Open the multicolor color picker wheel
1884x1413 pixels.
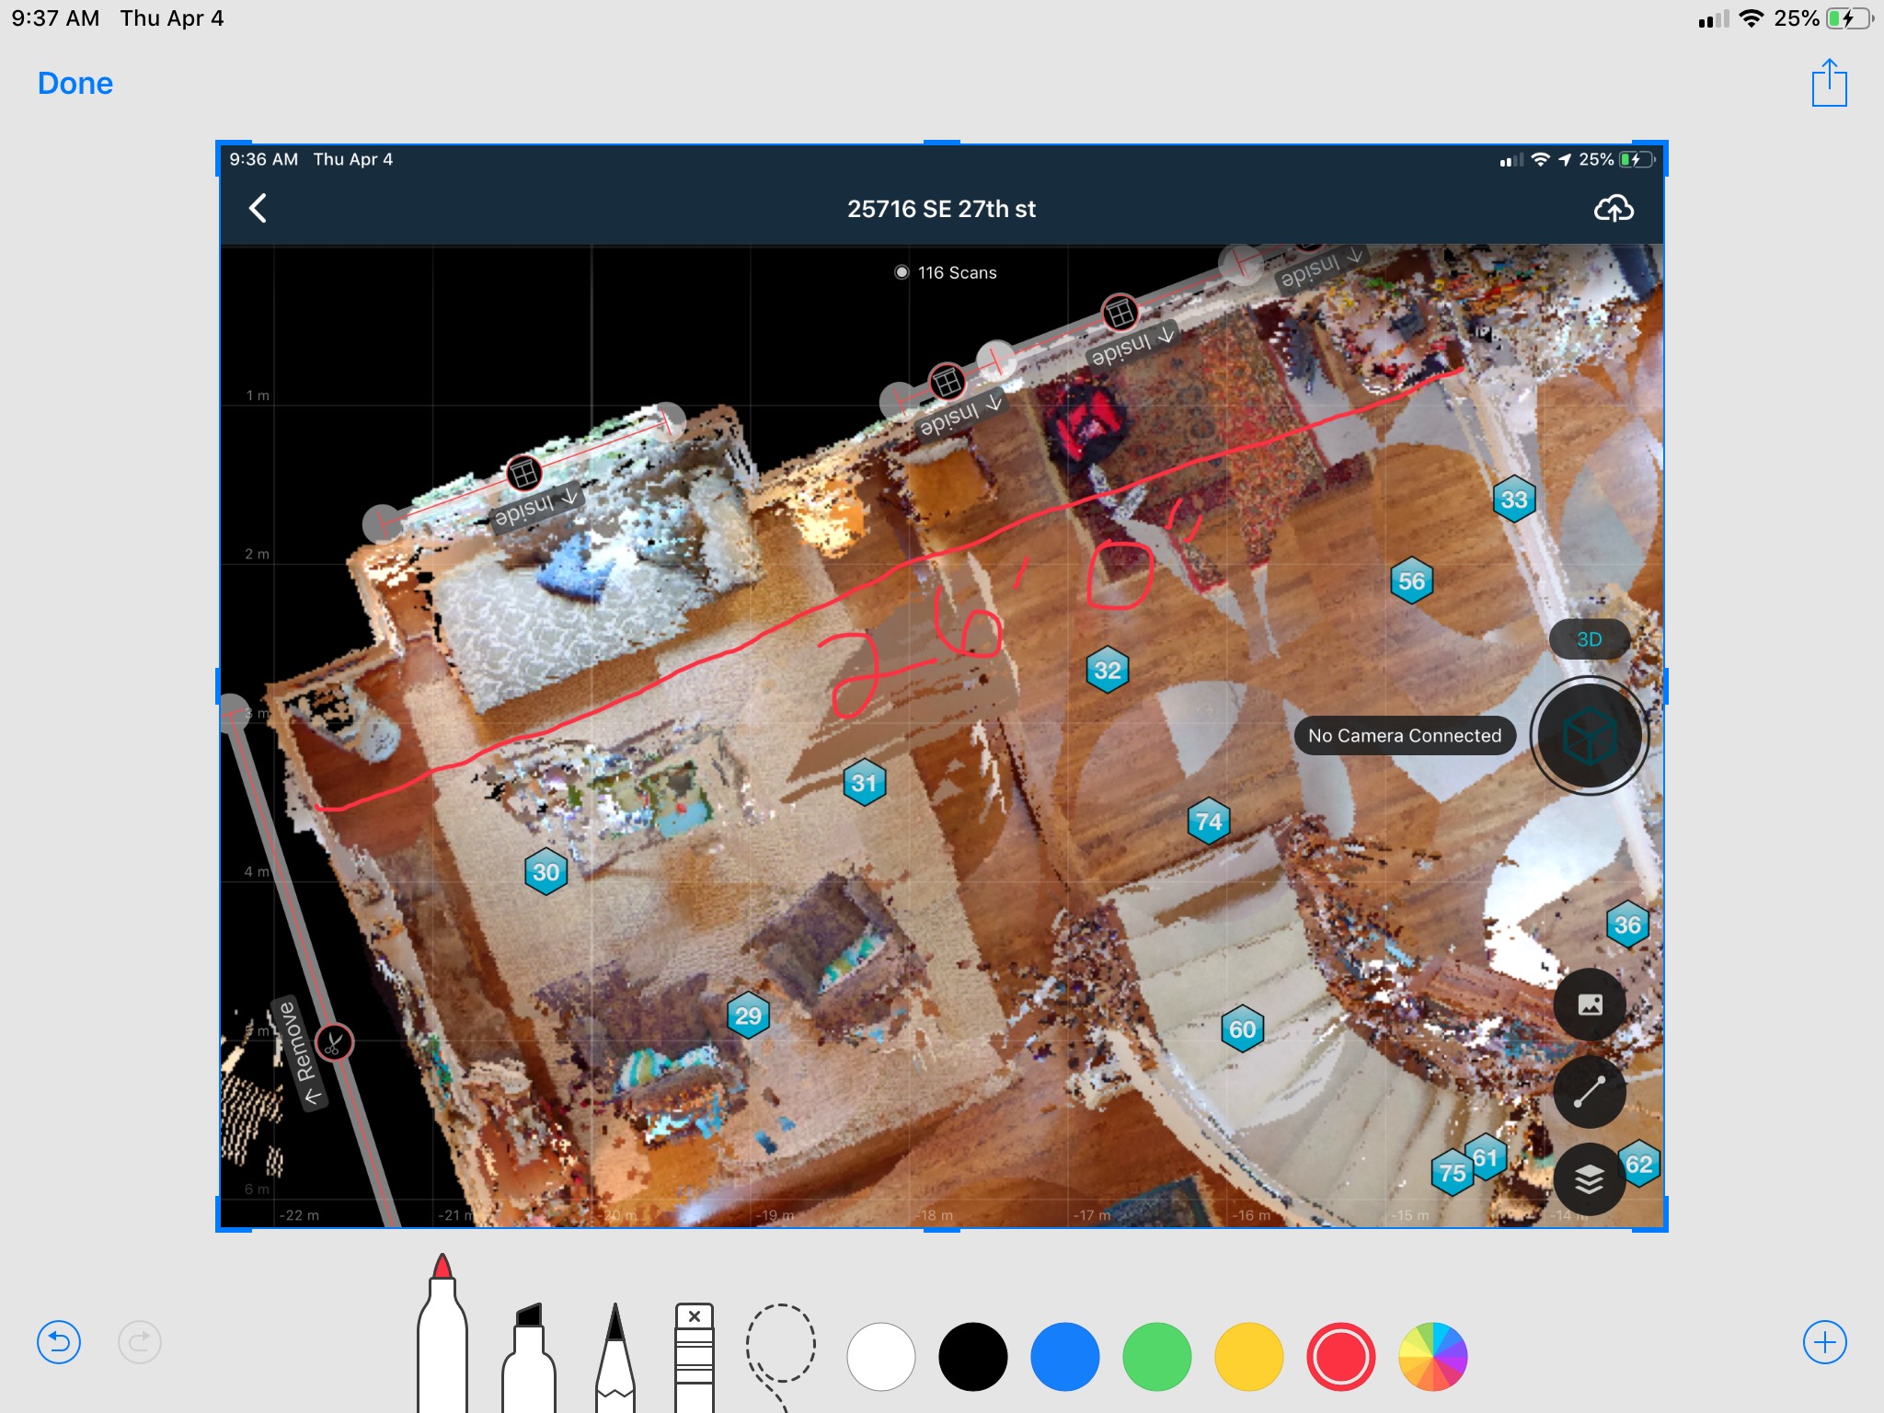(1433, 1357)
